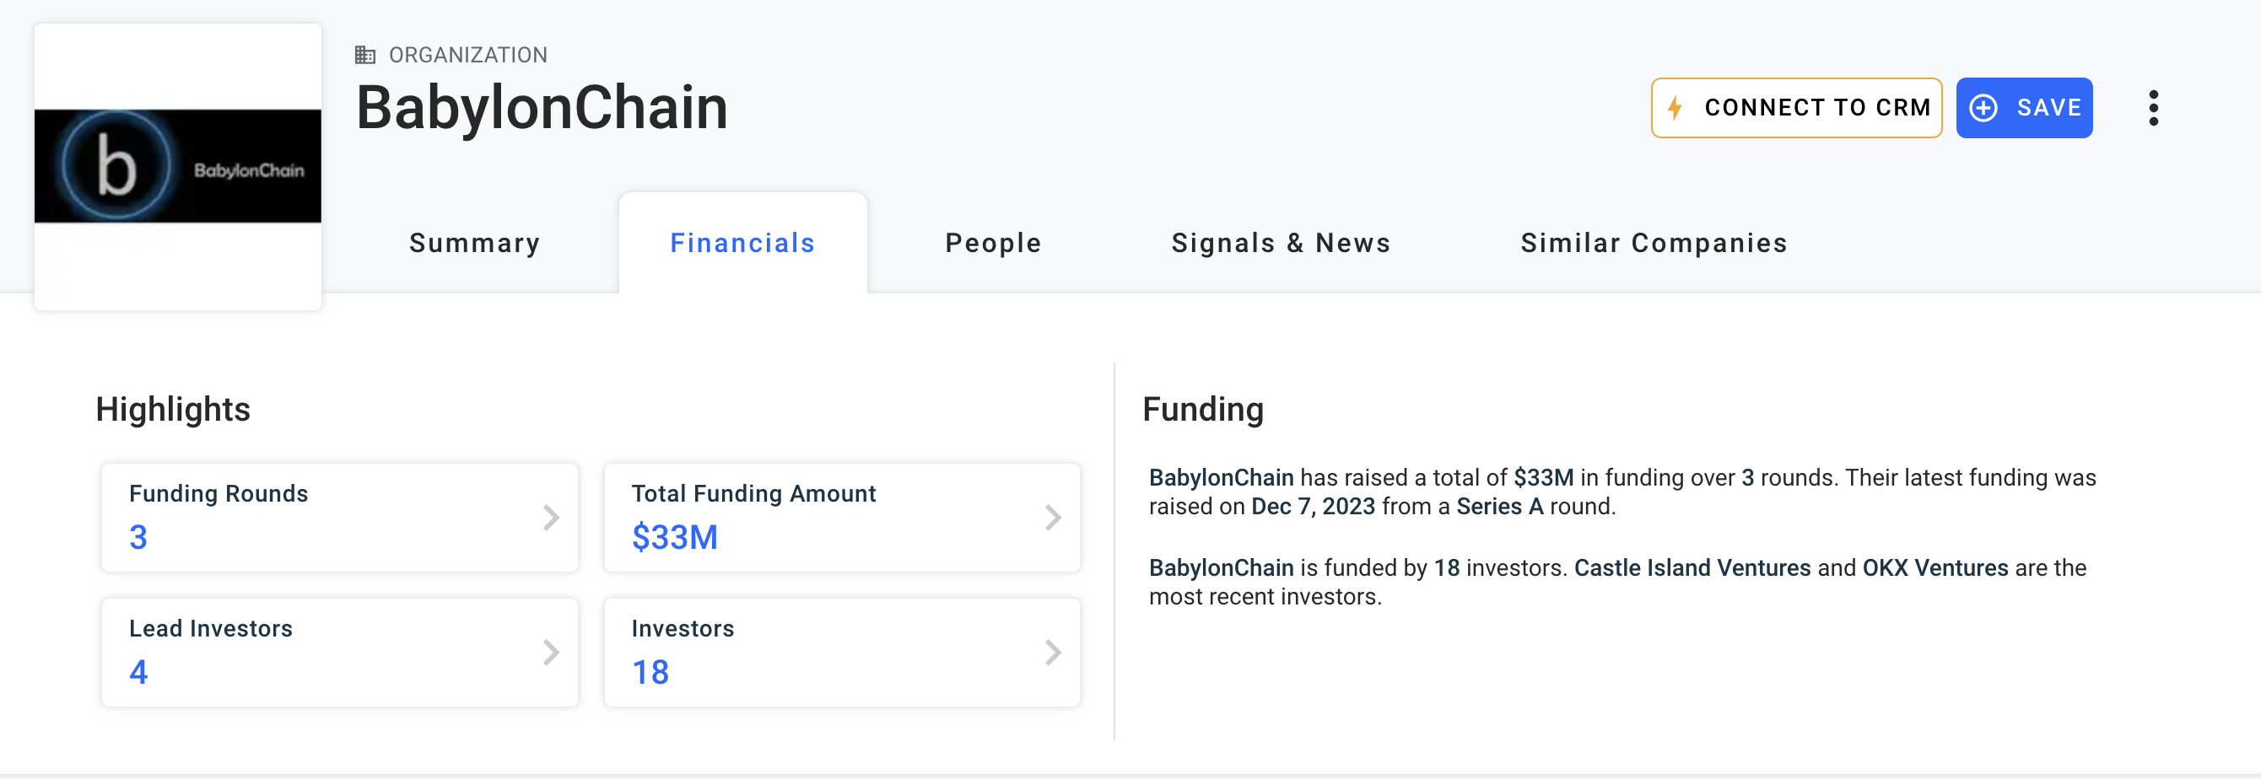
Task: Open the OKX Ventures investor link
Action: (1935, 567)
